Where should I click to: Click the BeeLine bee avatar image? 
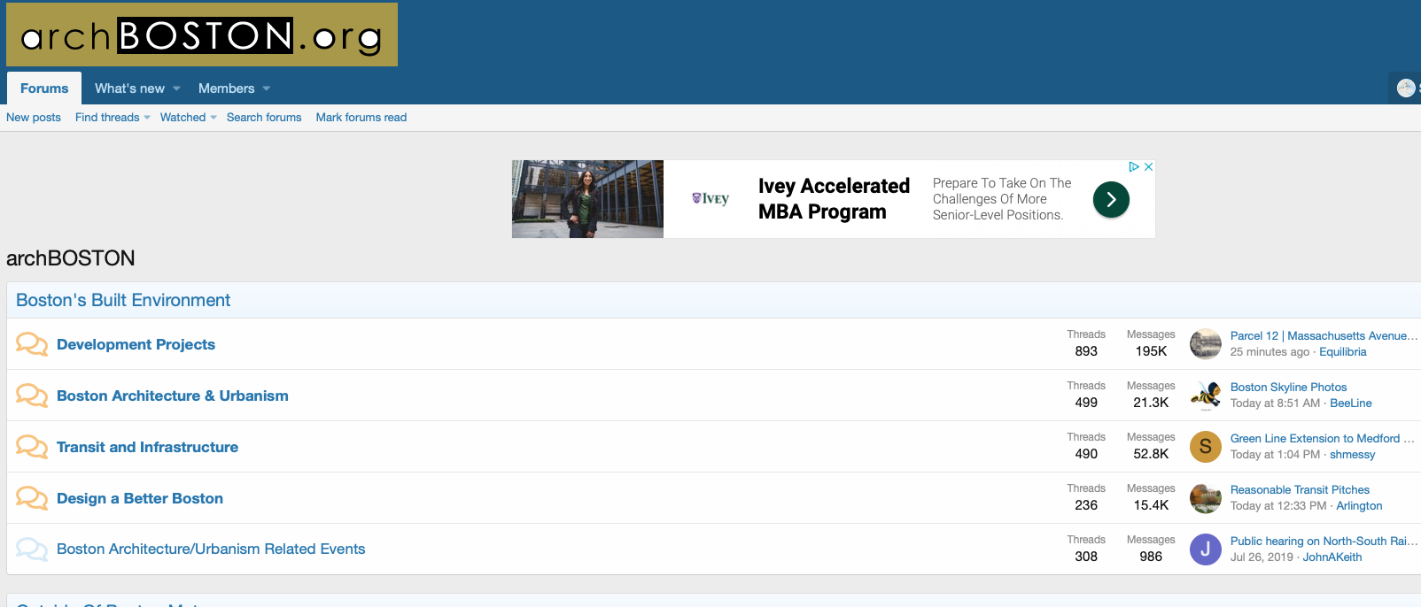(1205, 396)
